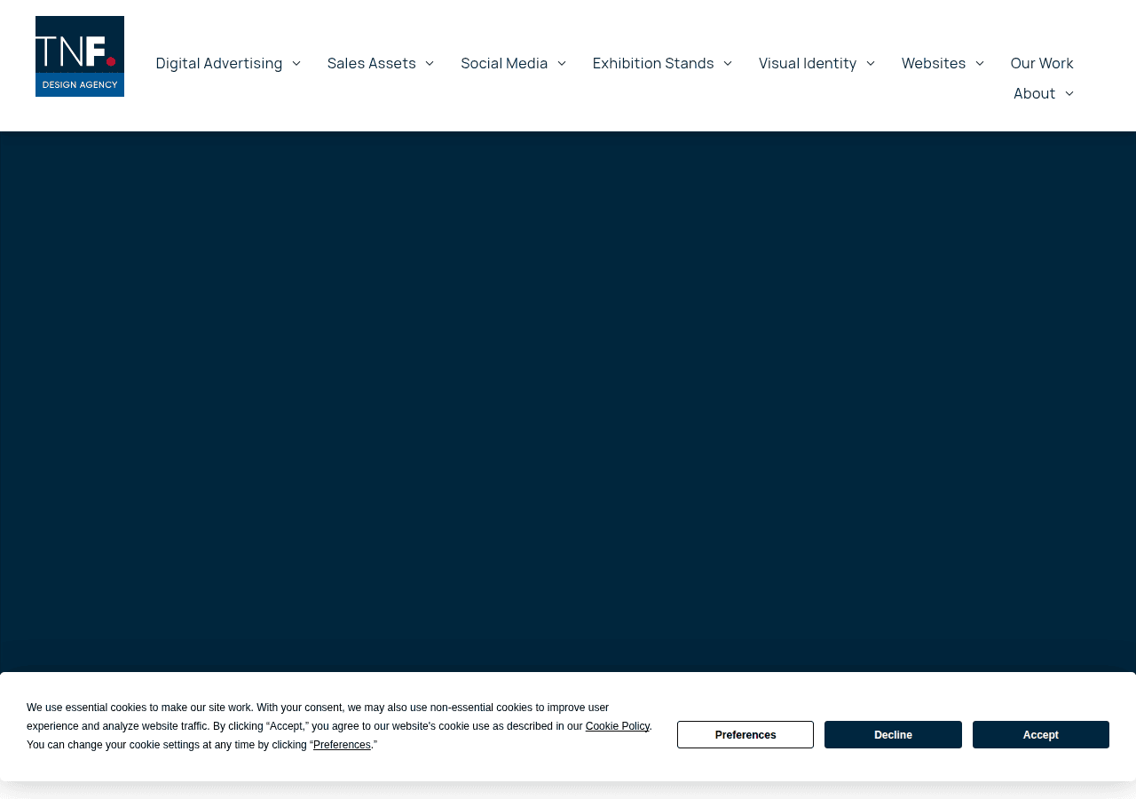This screenshot has height=799, width=1136.
Task: Open cookie Preferences button
Action: 745,735
